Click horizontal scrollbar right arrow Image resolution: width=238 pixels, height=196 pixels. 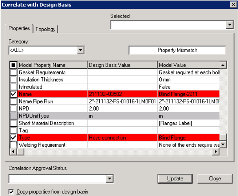click(216, 152)
